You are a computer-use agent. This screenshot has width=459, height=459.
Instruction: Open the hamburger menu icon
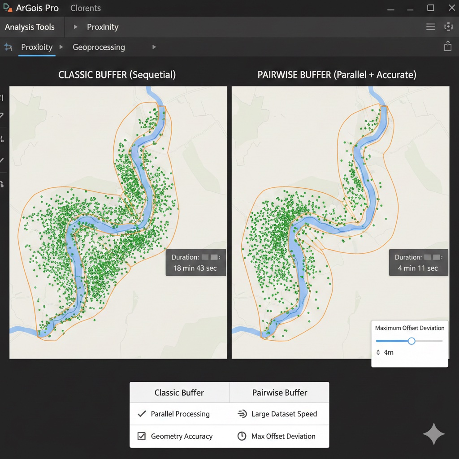430,27
